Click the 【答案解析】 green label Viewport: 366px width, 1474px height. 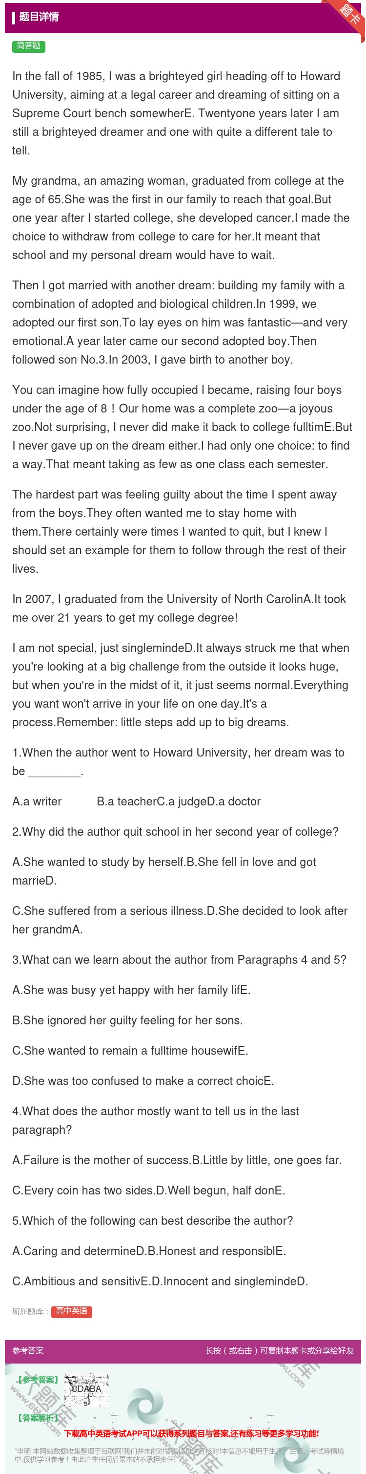click(x=38, y=1417)
